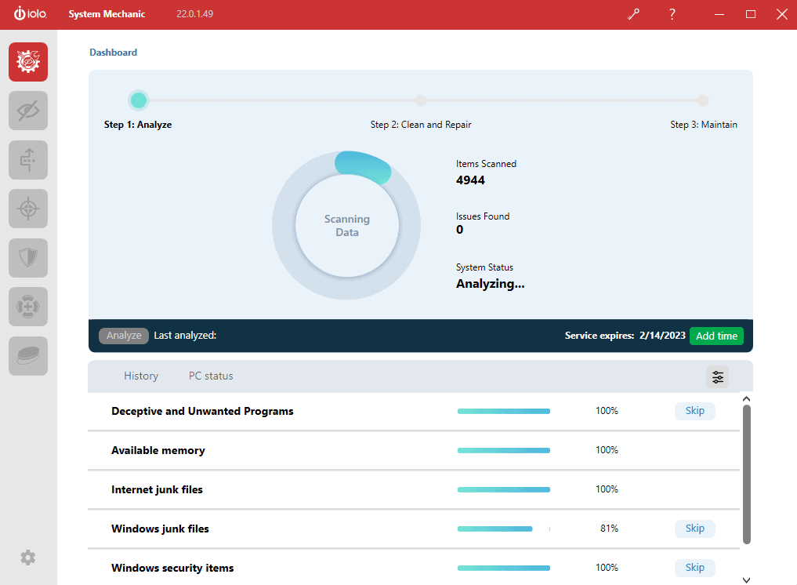This screenshot has width=797, height=585.
Task: Select the History tab
Action: 140,376
